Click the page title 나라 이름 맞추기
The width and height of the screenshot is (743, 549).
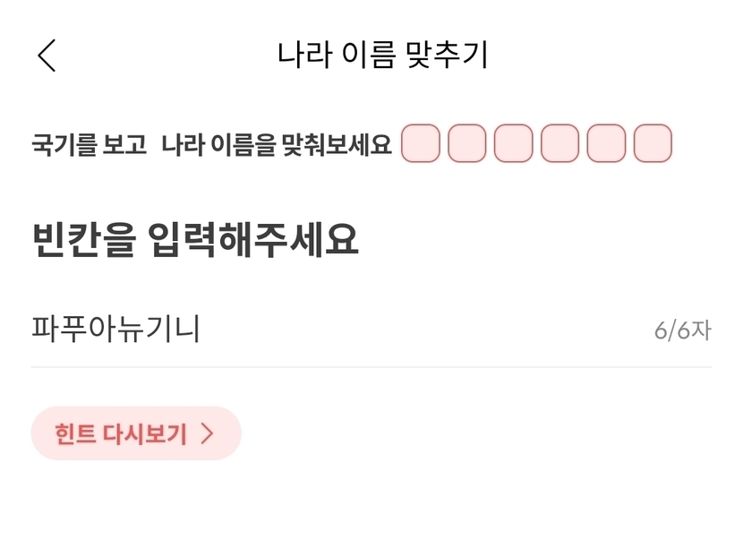(x=382, y=55)
